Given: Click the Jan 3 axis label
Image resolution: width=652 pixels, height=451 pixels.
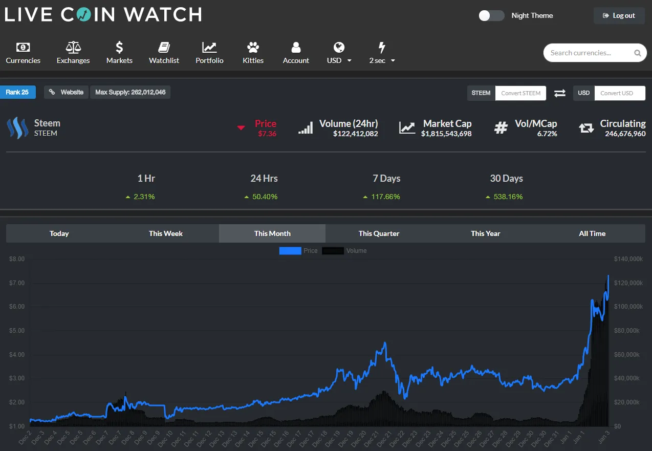Looking at the screenshot, I should (x=603, y=438).
